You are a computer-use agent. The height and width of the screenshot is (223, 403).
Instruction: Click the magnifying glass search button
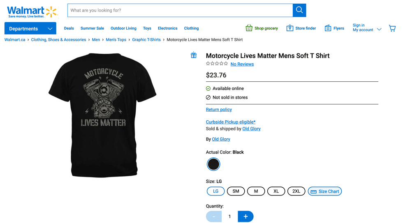(299, 10)
